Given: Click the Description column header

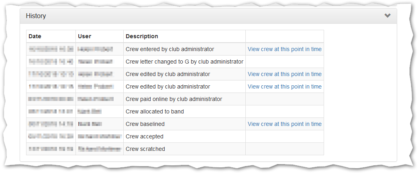Looking at the screenshot, I should pos(142,36).
